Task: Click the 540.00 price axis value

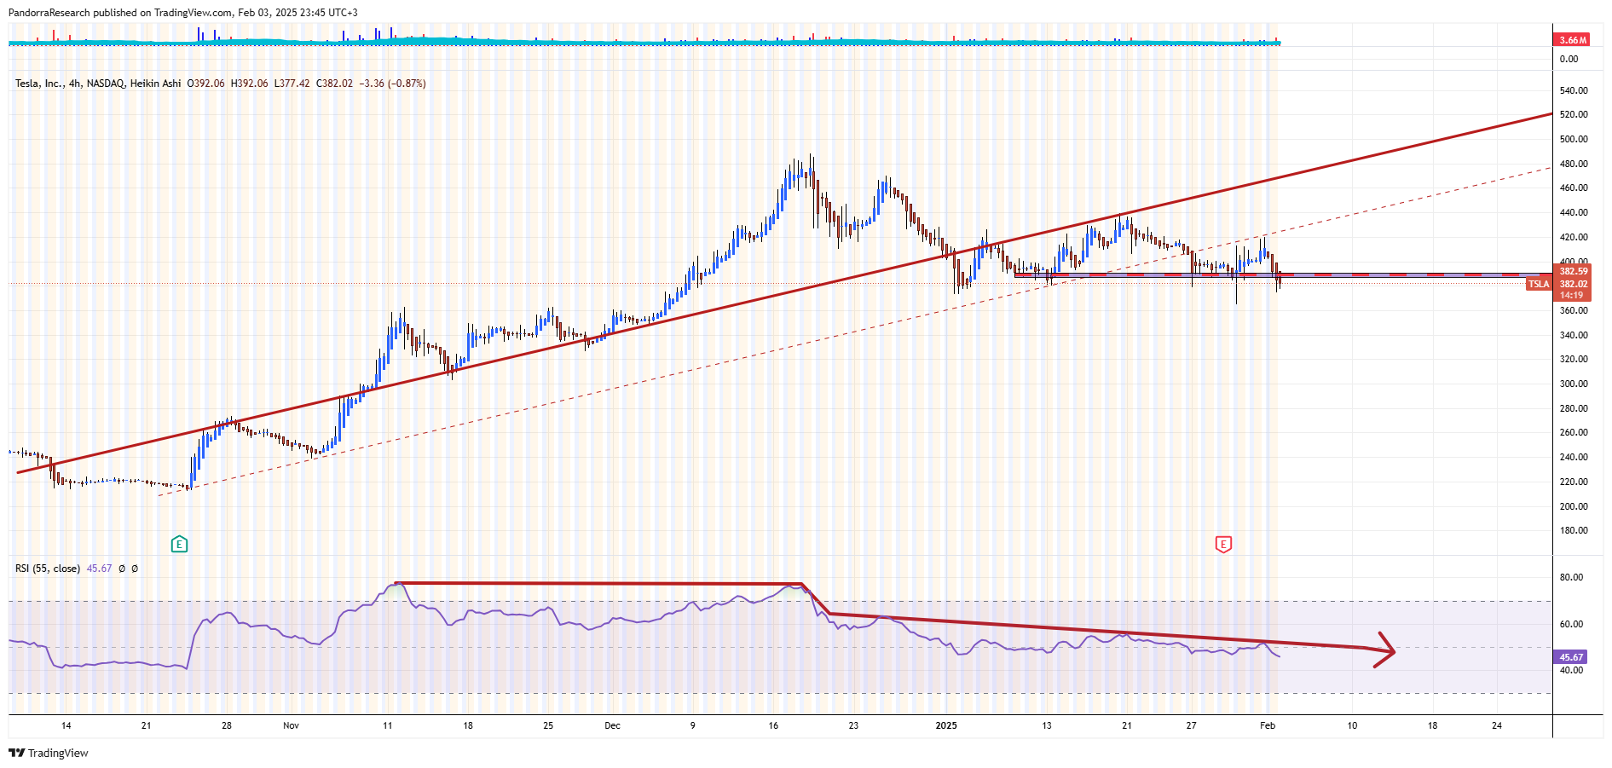Action: point(1574,90)
